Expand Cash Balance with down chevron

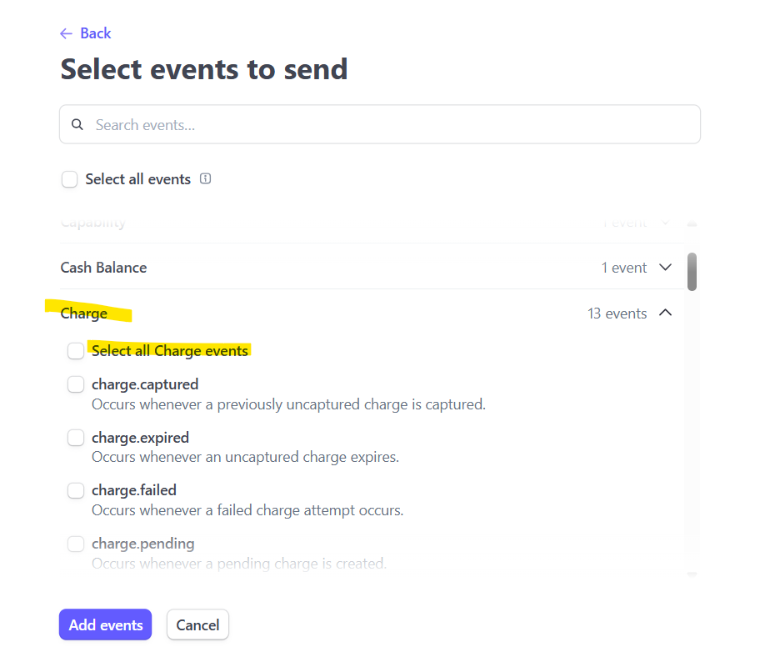click(666, 268)
